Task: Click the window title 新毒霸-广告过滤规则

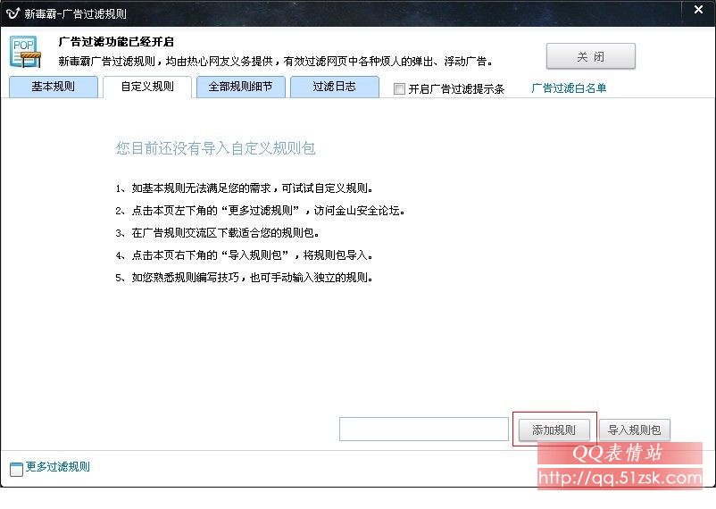Action: click(75, 13)
